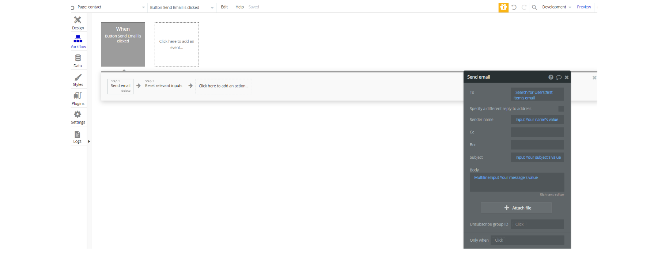Click the Attach file button

pos(516,208)
